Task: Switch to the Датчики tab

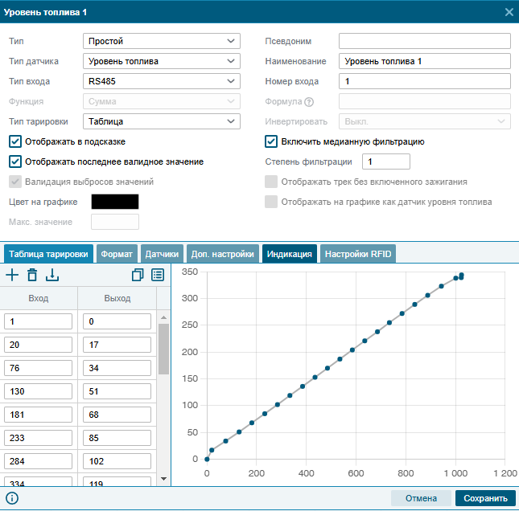Action: tap(162, 254)
